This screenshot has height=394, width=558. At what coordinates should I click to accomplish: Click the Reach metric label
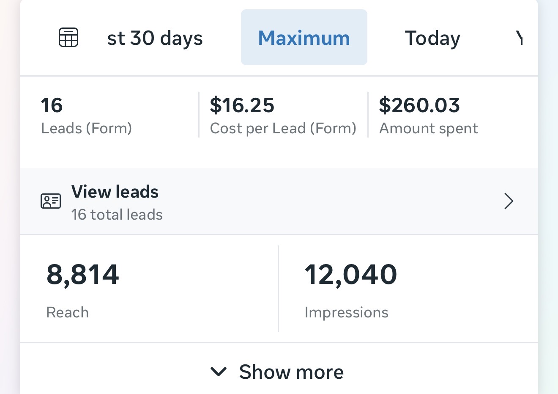click(x=68, y=312)
